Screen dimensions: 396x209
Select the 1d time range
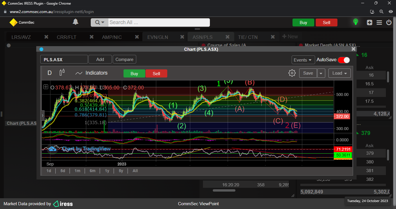tap(49, 171)
